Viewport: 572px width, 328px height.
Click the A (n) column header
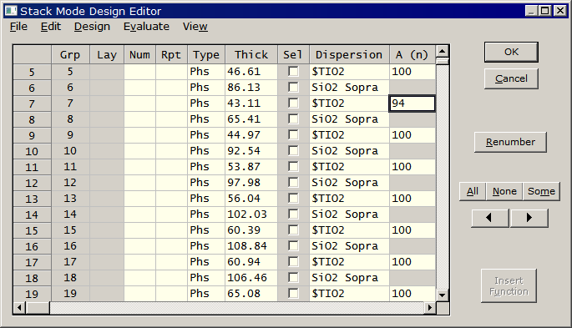click(x=413, y=55)
